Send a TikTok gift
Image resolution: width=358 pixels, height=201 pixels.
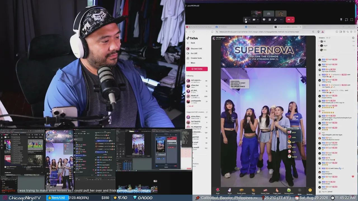(x=229, y=191)
